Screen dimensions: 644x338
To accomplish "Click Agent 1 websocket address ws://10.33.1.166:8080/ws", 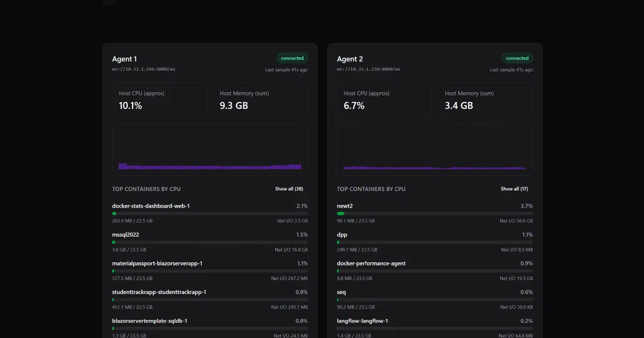I will click(x=144, y=69).
